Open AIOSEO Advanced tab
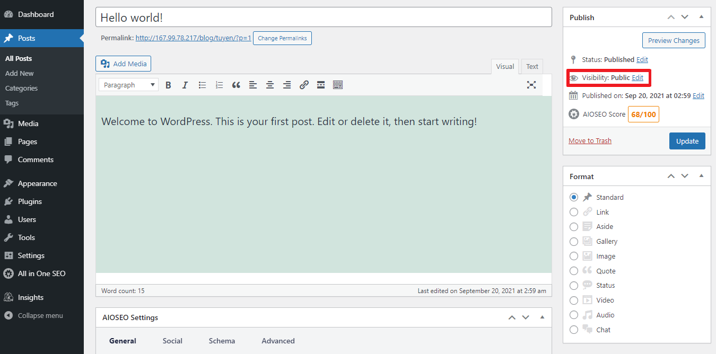This screenshot has width=716, height=354. (x=278, y=341)
